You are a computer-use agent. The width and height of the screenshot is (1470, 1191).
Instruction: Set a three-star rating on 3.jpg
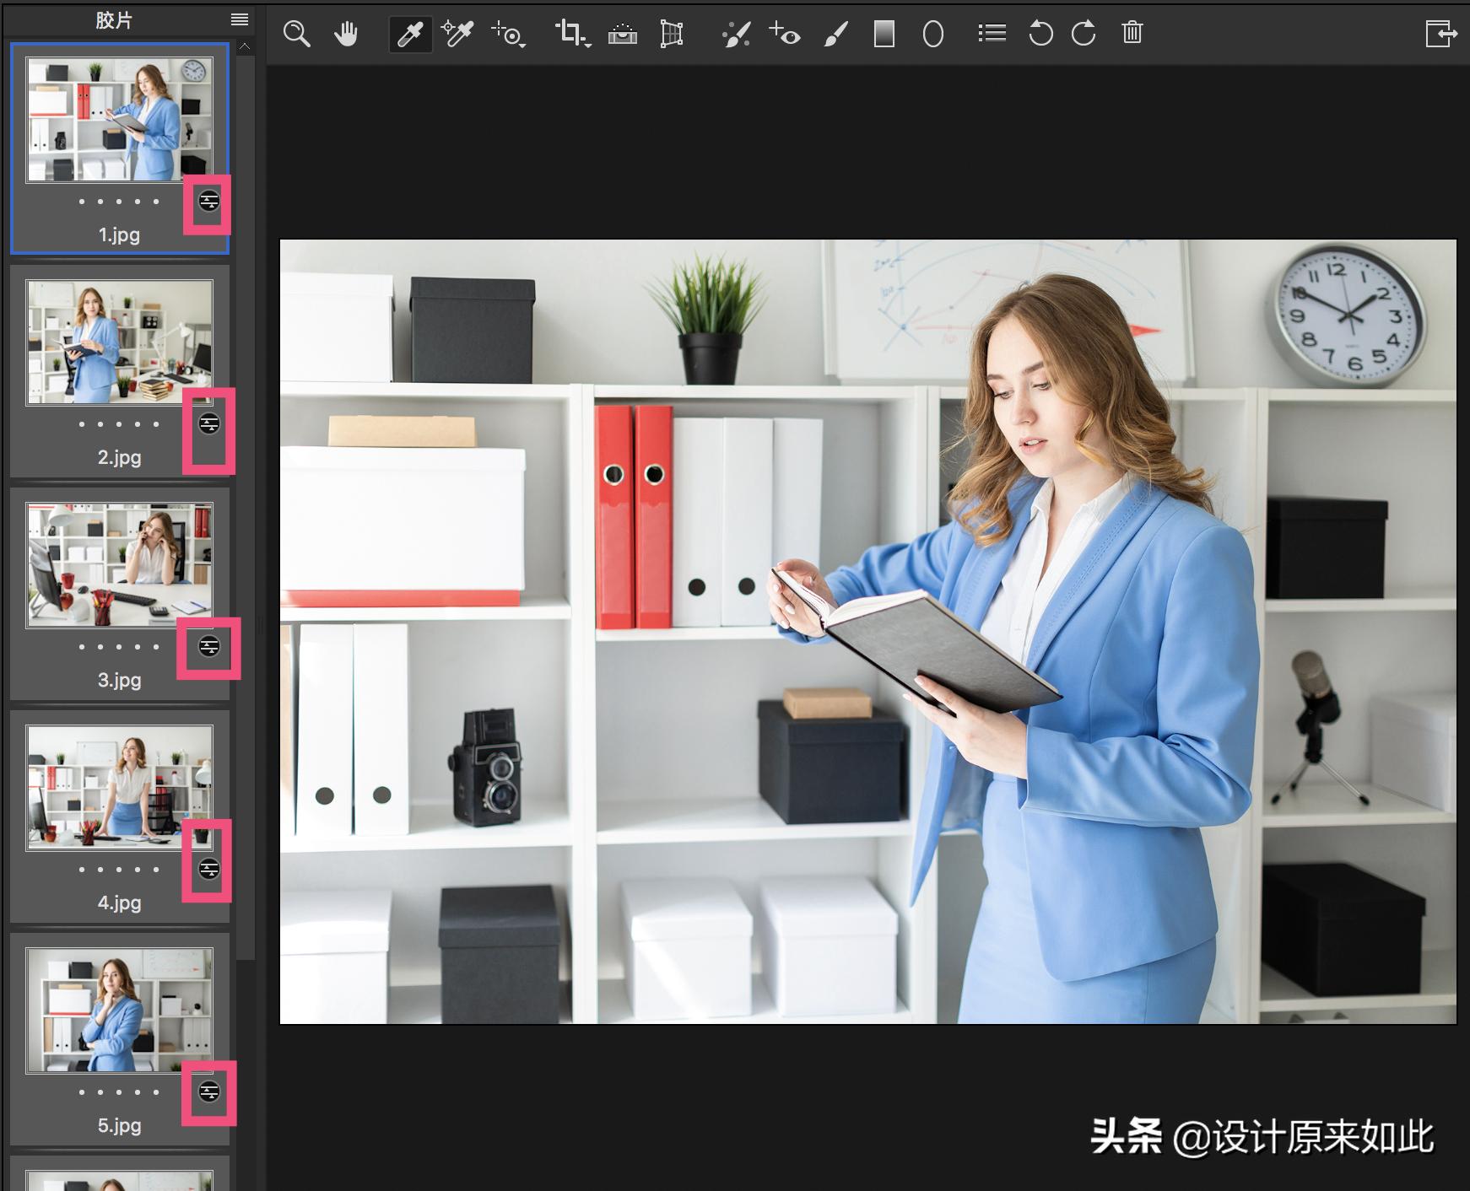click(119, 647)
